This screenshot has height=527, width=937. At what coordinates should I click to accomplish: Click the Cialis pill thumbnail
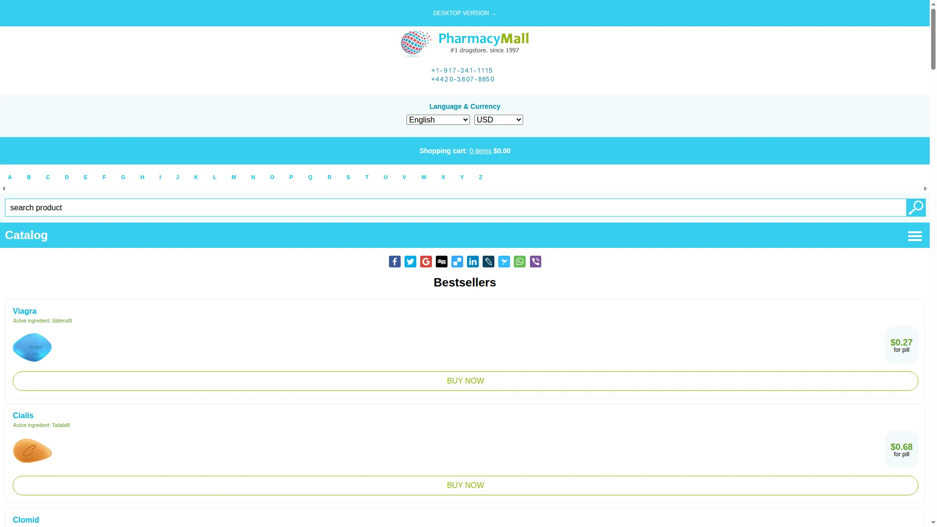(32, 450)
